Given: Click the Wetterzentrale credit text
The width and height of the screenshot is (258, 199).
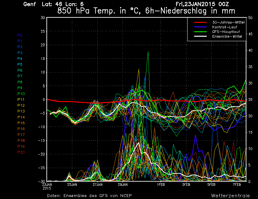Looking at the screenshot, I should coord(230,195).
